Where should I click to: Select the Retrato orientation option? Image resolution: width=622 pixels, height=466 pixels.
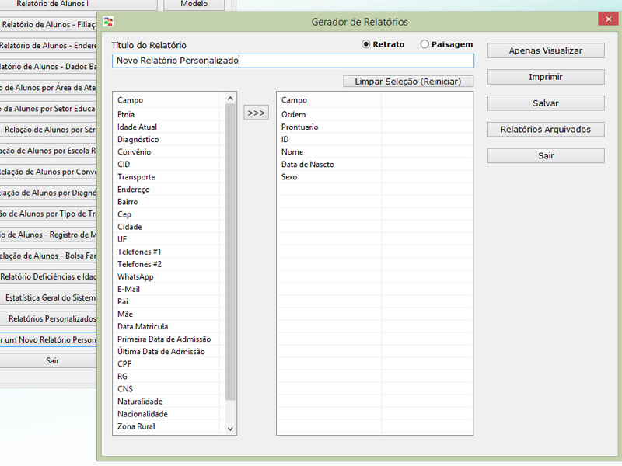(x=367, y=44)
